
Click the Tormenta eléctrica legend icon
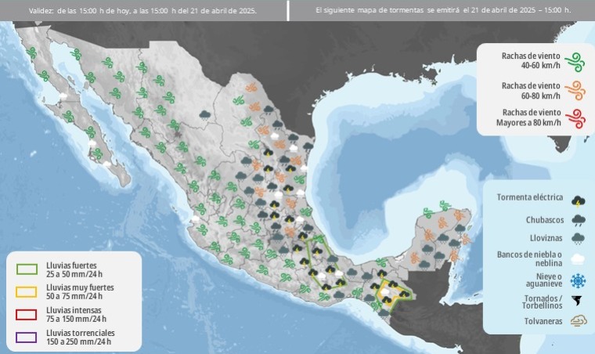pyautogui.click(x=578, y=201)
